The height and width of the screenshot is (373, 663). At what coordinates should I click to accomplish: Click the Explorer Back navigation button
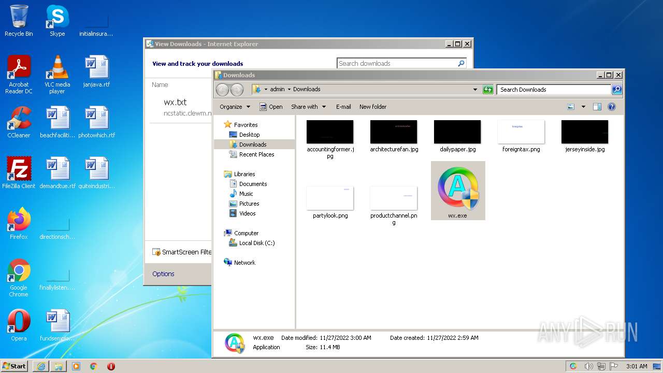pos(222,90)
